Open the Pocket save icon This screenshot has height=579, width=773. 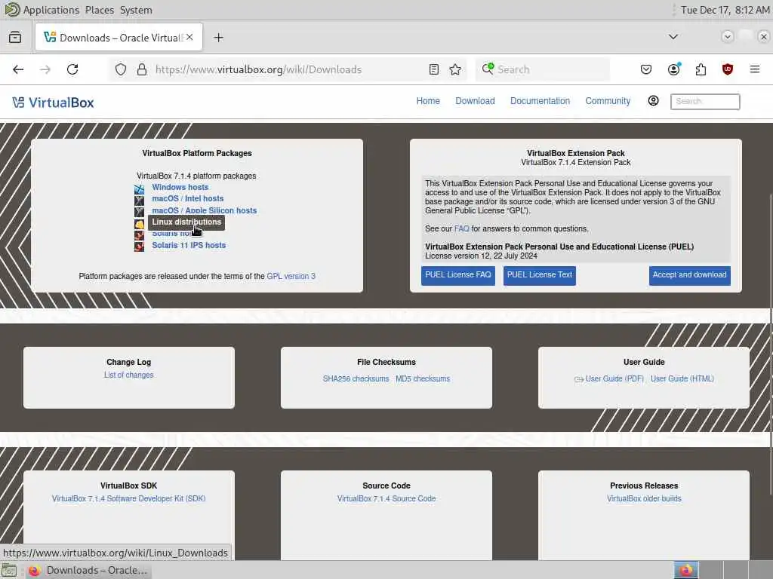(x=646, y=69)
